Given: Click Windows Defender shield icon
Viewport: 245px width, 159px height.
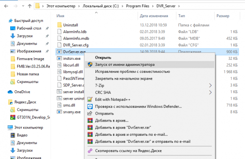Looking at the screenshot, I should tap(90, 107).
